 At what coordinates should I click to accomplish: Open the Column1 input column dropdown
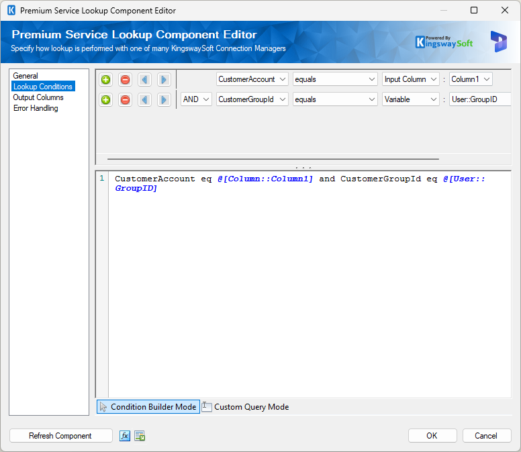click(x=471, y=79)
